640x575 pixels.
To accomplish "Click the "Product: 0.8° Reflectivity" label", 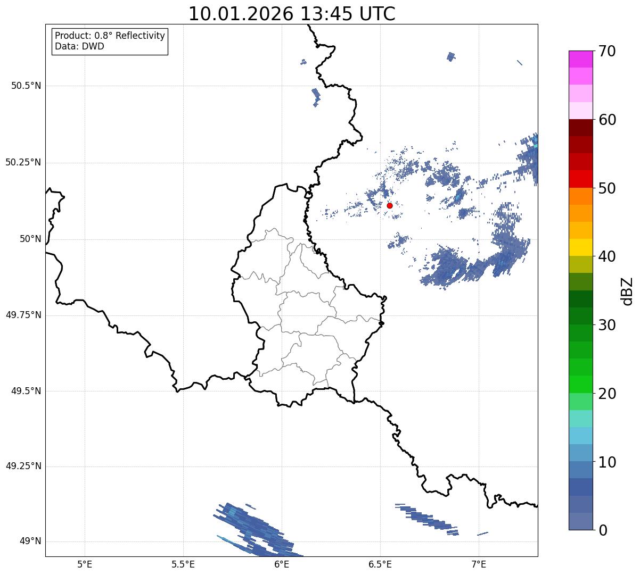I will click(x=110, y=36).
